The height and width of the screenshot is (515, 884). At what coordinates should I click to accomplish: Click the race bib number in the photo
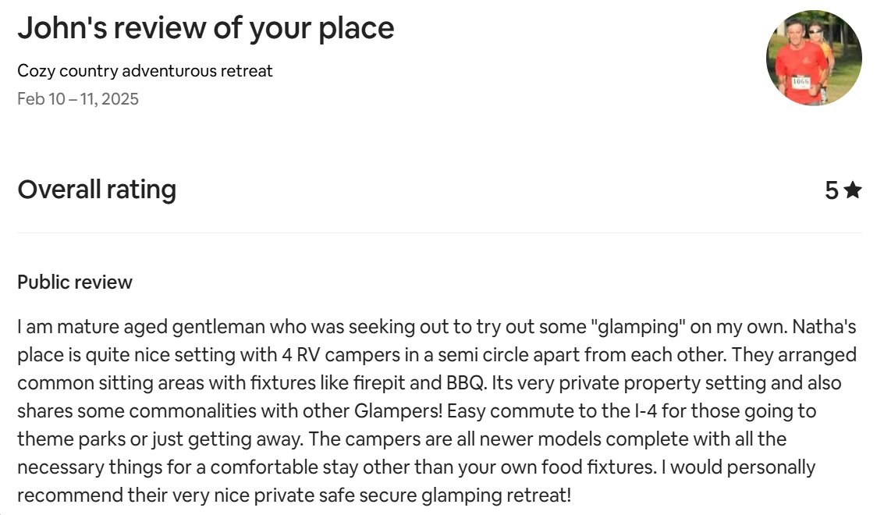tap(801, 82)
